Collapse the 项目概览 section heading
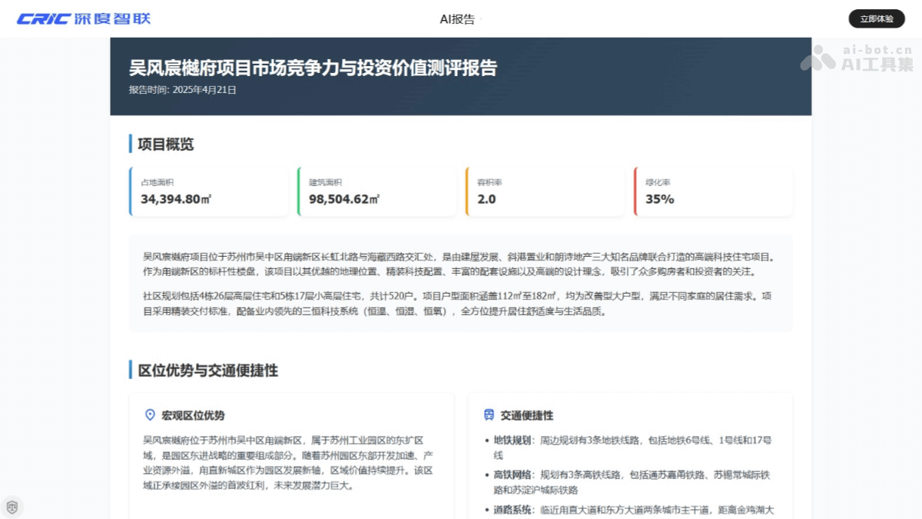 click(157, 143)
